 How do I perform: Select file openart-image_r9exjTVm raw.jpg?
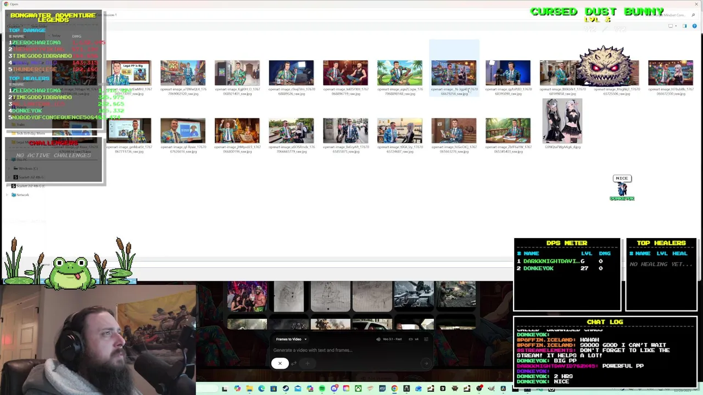click(291, 77)
